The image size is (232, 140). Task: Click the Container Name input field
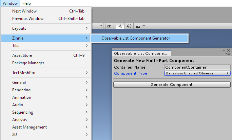coord(197,67)
